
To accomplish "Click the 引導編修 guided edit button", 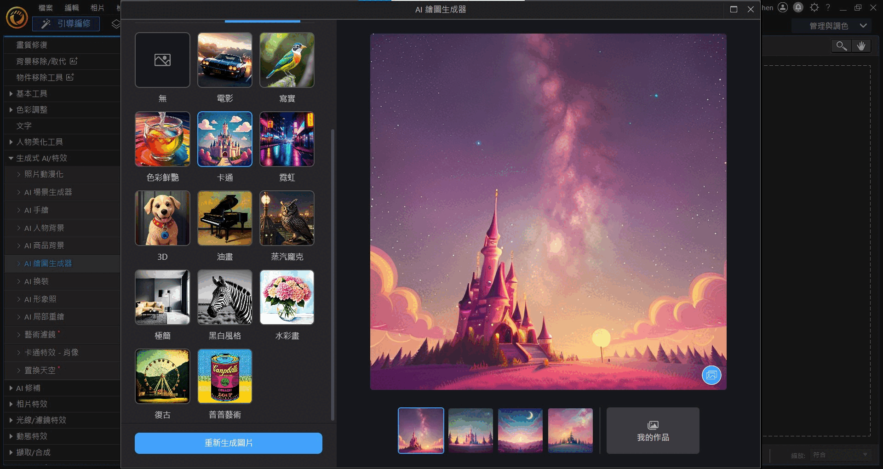I will point(66,23).
